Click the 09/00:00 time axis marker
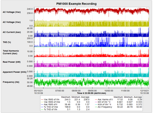153x114 pixels. (x=92, y=91)
